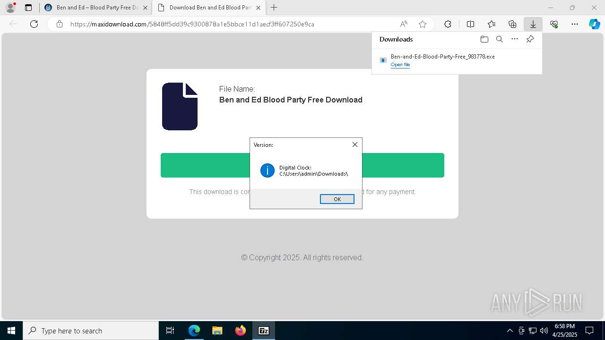
Task: Open a new browser tab
Action: 274,8
